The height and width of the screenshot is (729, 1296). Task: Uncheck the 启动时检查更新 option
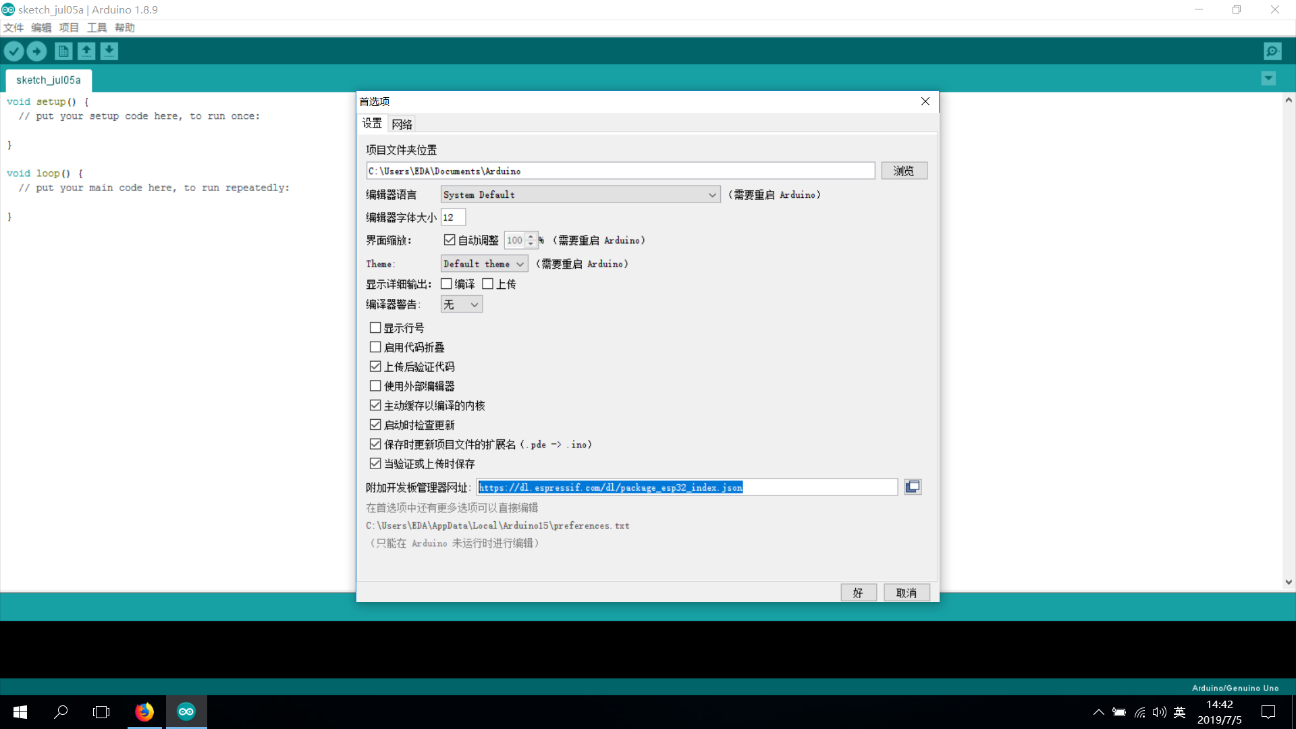[x=375, y=425]
